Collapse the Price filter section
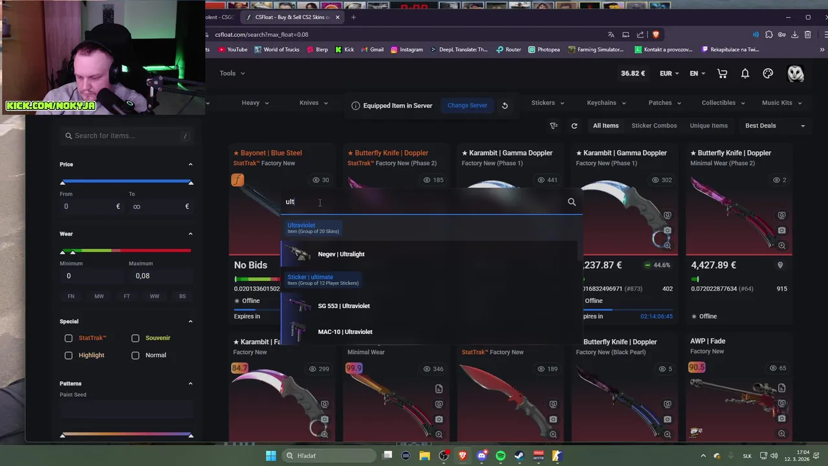 click(190, 164)
